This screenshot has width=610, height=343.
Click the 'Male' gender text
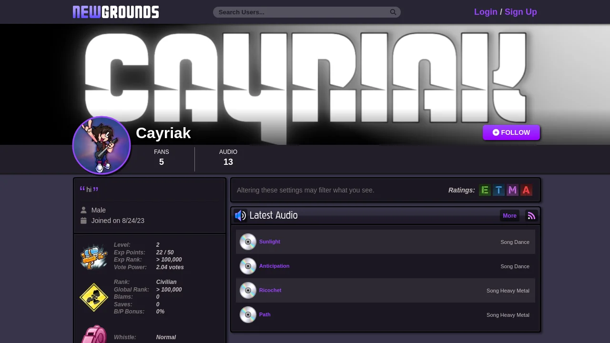click(x=99, y=210)
